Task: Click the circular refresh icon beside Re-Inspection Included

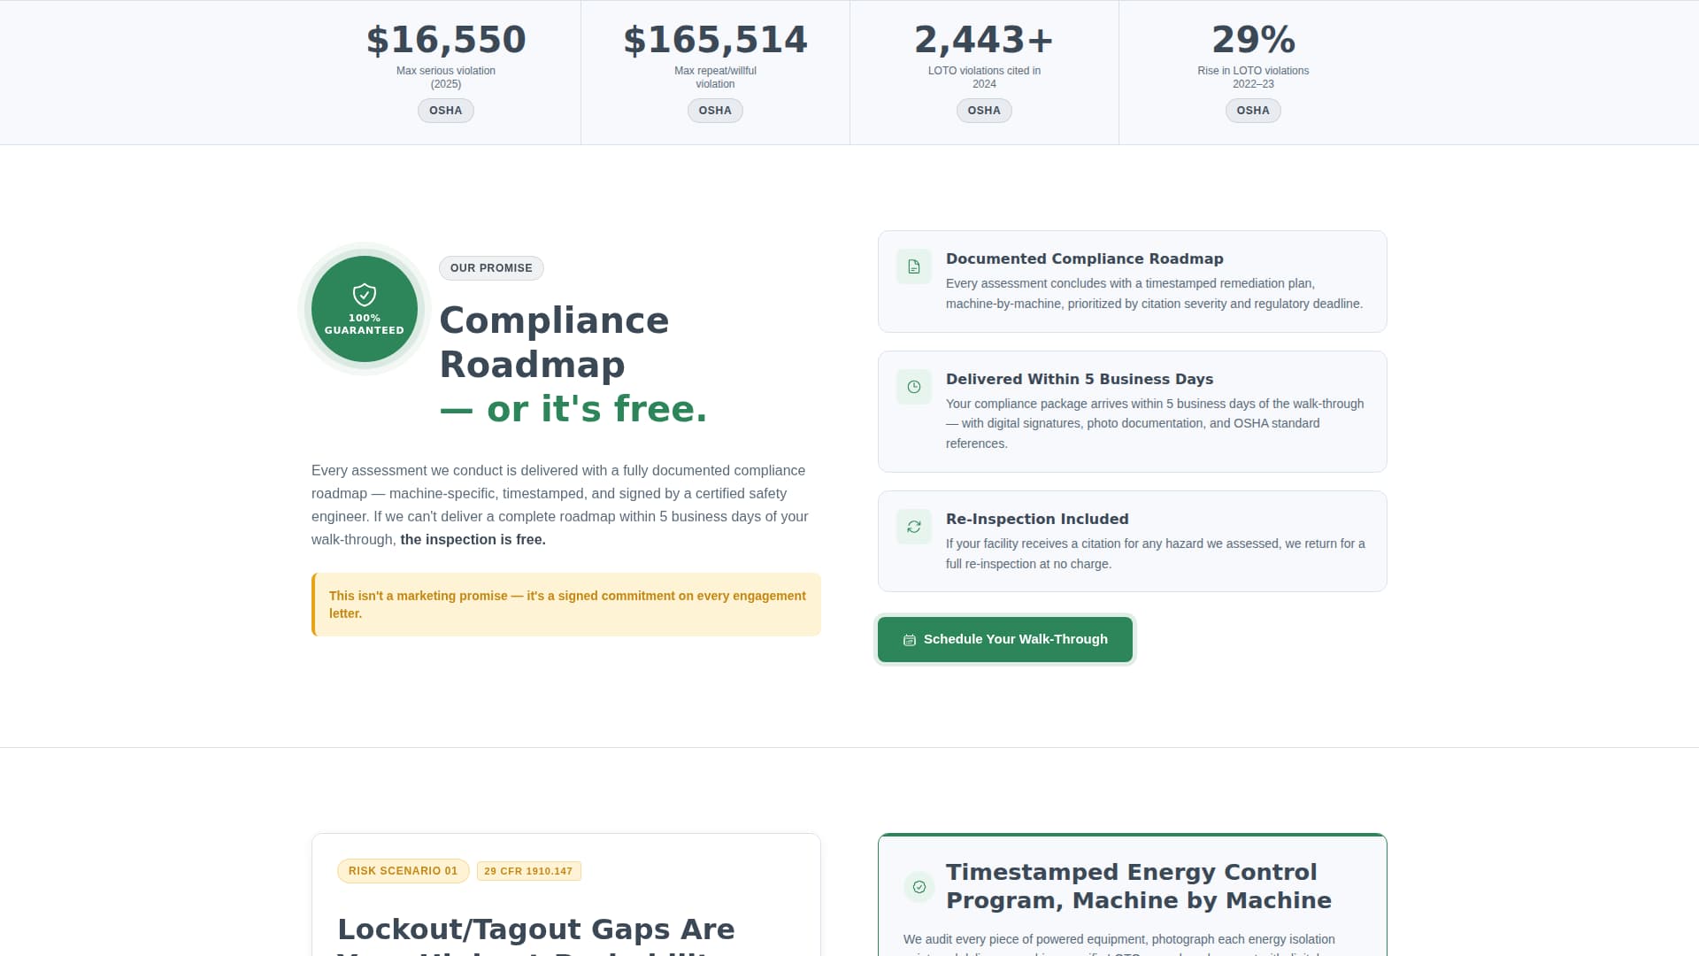Action: pyautogui.click(x=914, y=527)
